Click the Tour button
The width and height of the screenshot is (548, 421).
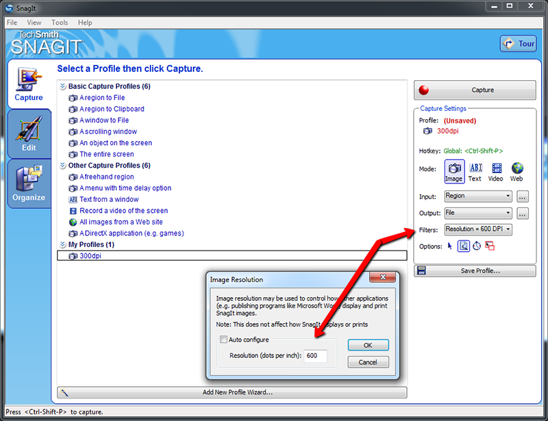[x=519, y=44]
